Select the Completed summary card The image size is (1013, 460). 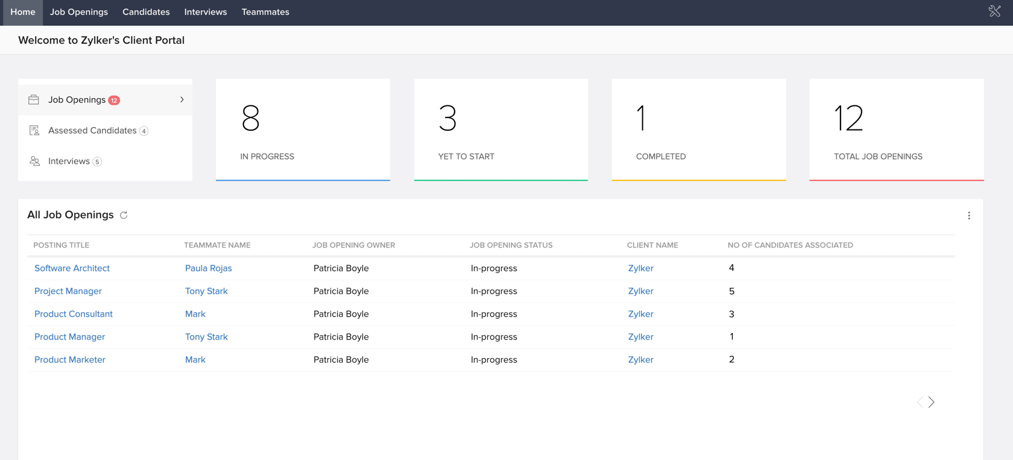coord(698,129)
